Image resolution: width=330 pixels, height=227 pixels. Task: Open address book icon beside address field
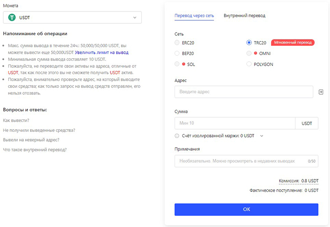pyautogui.click(x=321, y=92)
